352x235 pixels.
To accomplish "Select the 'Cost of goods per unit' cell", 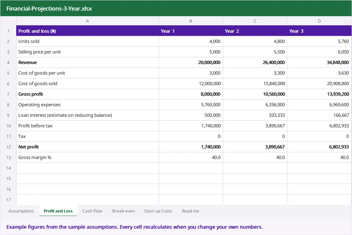I will 88,73.
